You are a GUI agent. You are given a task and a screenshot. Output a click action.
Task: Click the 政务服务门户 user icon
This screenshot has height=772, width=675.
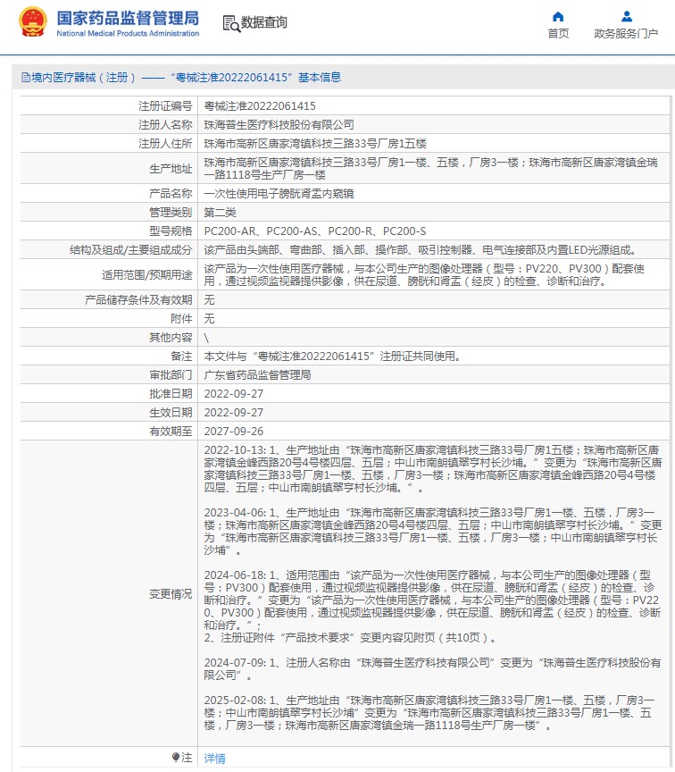[626, 17]
